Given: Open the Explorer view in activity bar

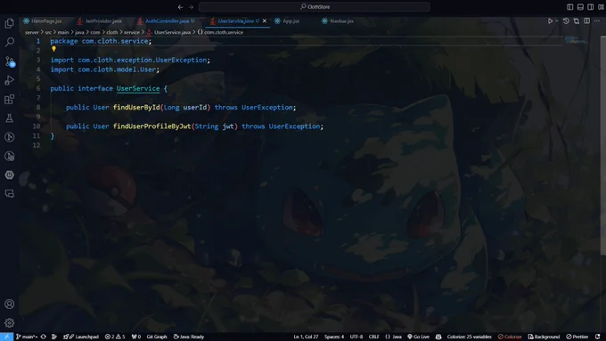Looking at the screenshot, I should (x=9, y=23).
